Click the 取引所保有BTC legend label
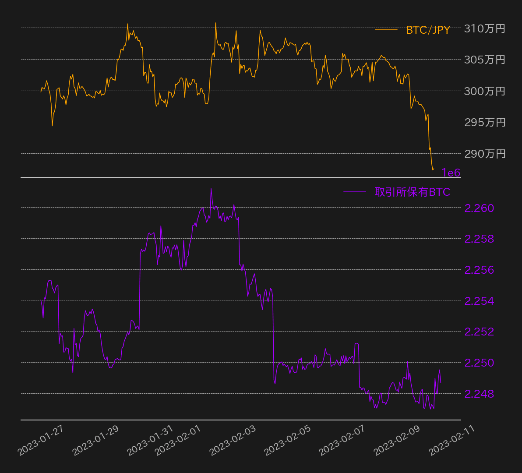Viewport: 522px width, 473px height. pyautogui.click(x=412, y=192)
